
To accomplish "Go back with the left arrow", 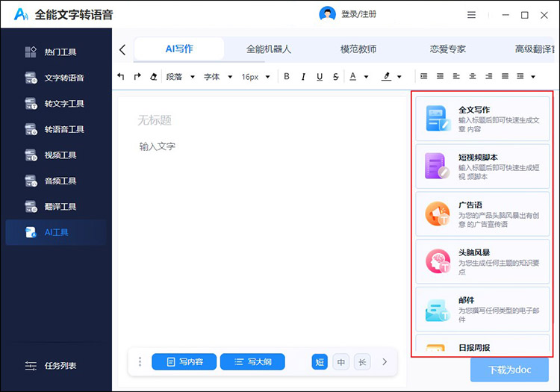I will point(122,49).
